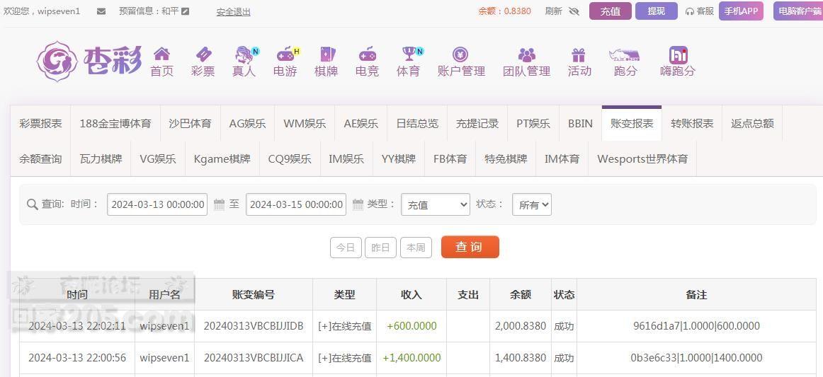The width and height of the screenshot is (823, 377).
Task: Open 账户管理 account management icon
Action: point(460,54)
